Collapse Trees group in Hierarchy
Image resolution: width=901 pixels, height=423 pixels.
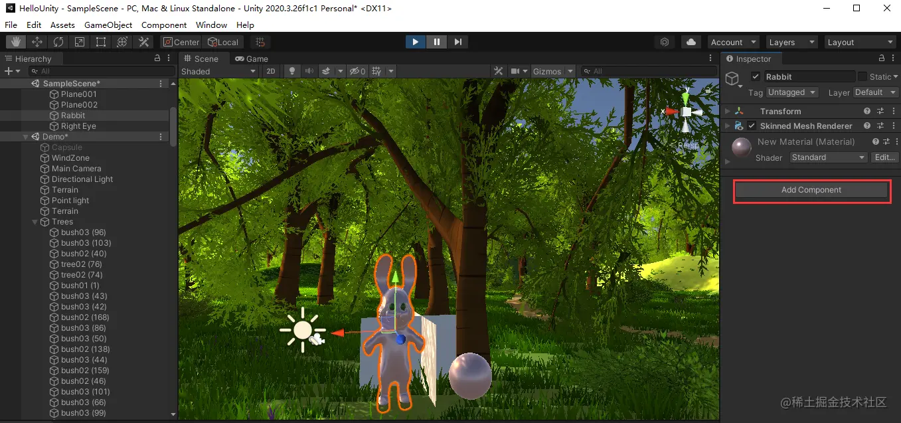point(35,222)
